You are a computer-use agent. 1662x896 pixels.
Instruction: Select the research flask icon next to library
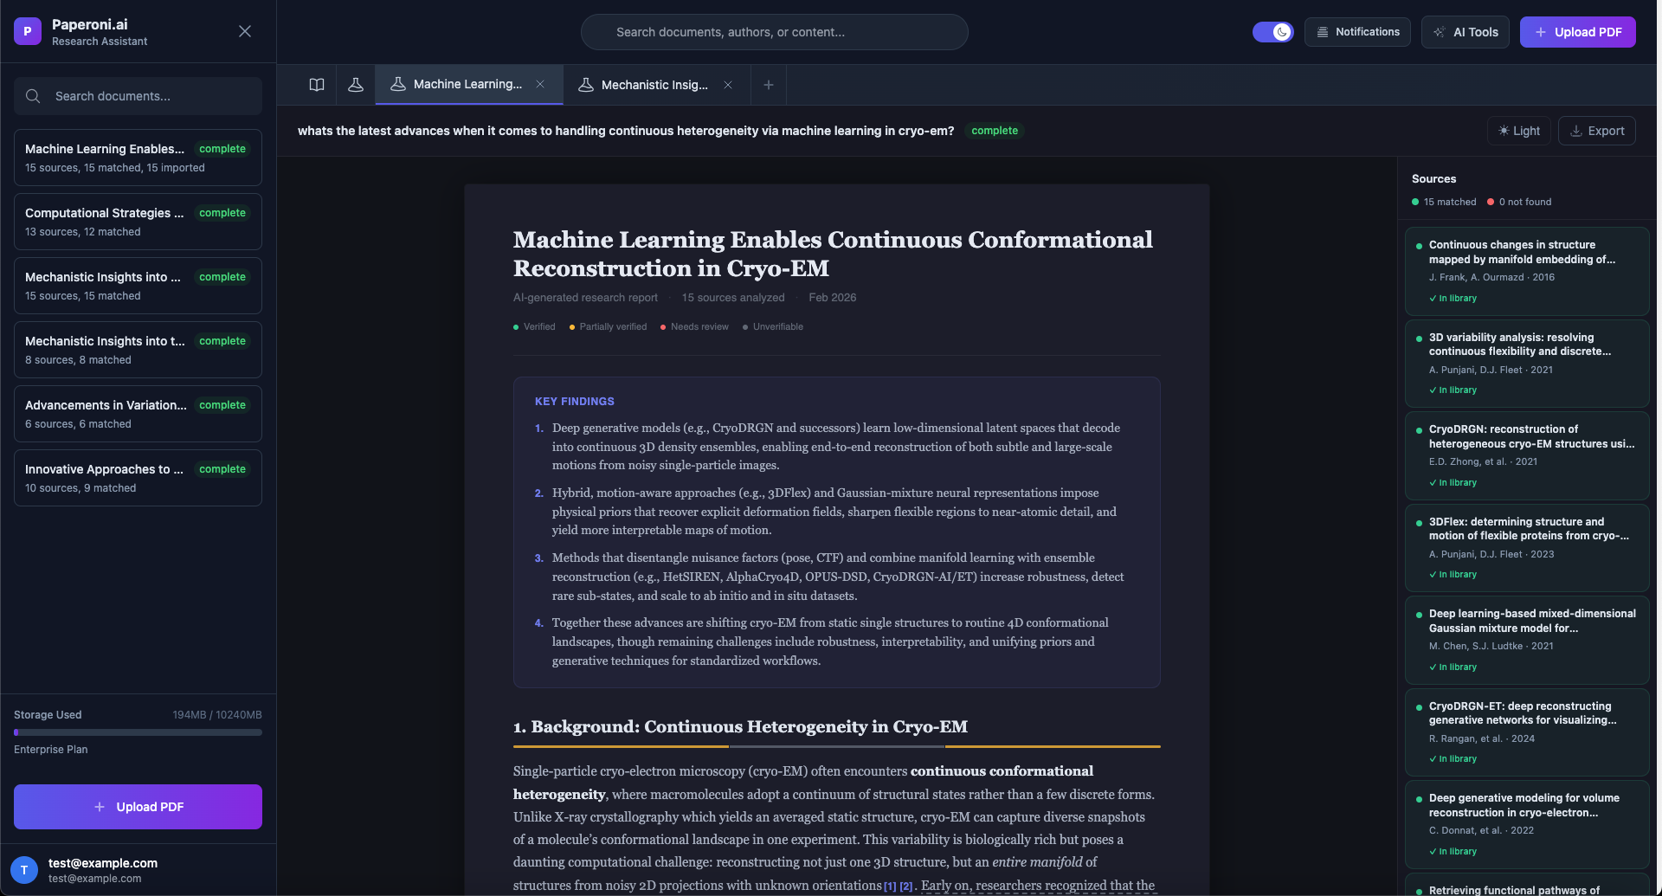(355, 84)
